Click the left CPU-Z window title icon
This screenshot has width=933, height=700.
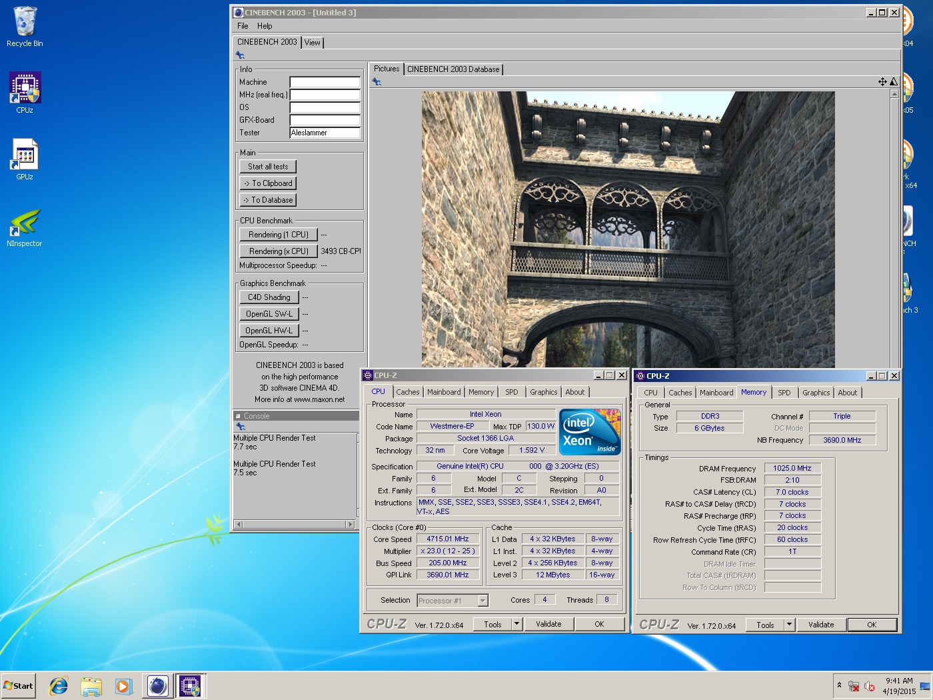pos(368,375)
